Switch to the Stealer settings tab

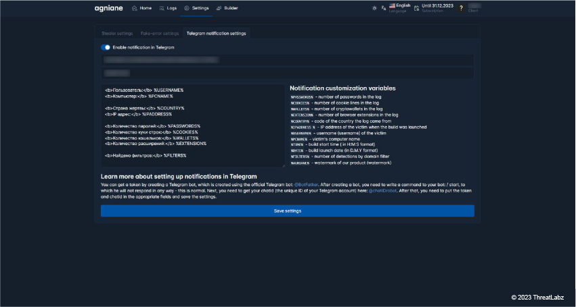click(x=117, y=32)
